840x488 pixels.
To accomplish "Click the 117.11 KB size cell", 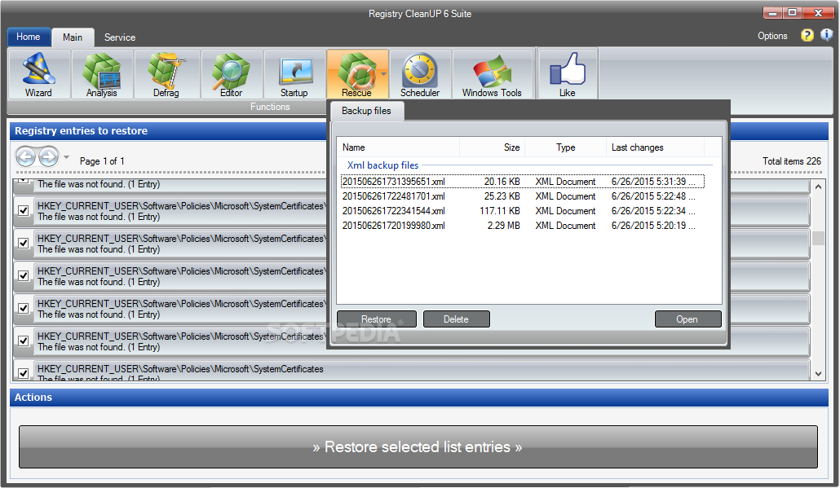I will (x=500, y=211).
